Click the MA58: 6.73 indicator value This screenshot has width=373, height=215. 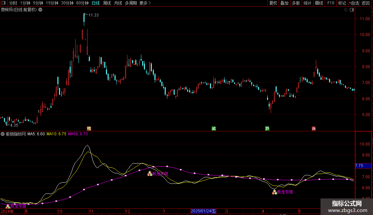78,134
